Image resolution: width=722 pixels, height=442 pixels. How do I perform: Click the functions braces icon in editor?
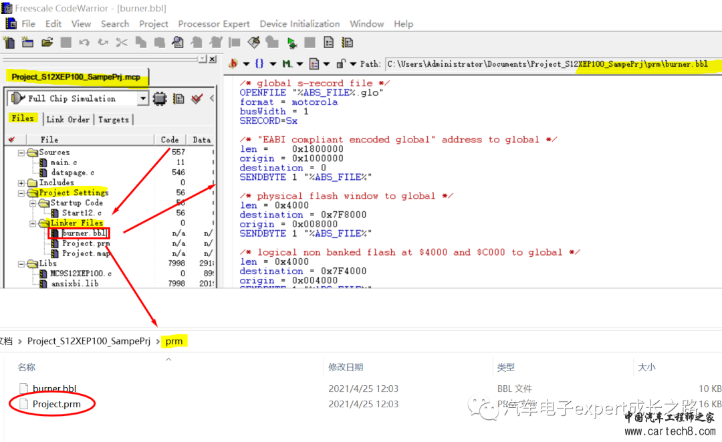259,64
